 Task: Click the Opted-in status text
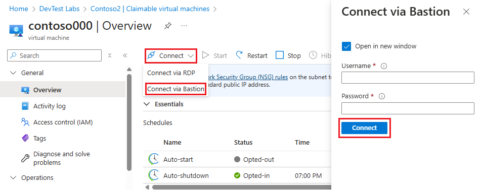[256, 175]
